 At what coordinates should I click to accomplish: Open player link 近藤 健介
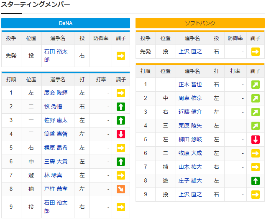click(190, 112)
